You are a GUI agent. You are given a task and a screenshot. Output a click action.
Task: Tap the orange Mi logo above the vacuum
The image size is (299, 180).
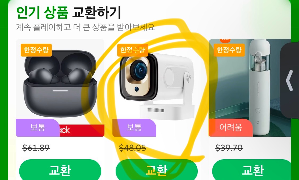[x=225, y=41]
